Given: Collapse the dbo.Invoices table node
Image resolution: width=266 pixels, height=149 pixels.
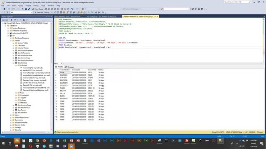Looking at the screenshot, I should (x=13, y=63).
